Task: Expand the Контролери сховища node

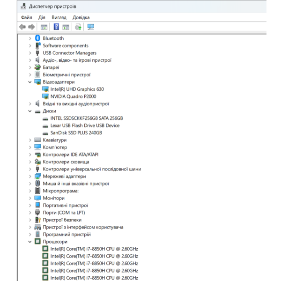Action: pyautogui.click(x=30, y=162)
